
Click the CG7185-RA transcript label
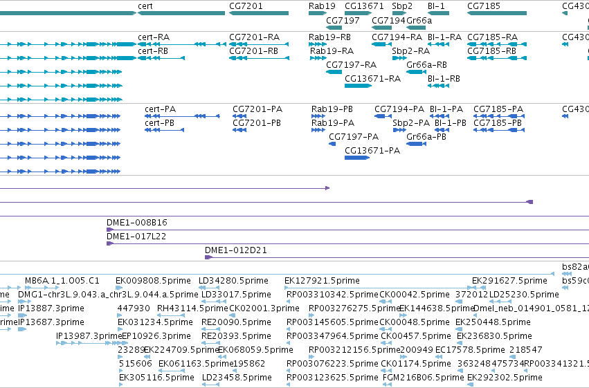[492, 37]
